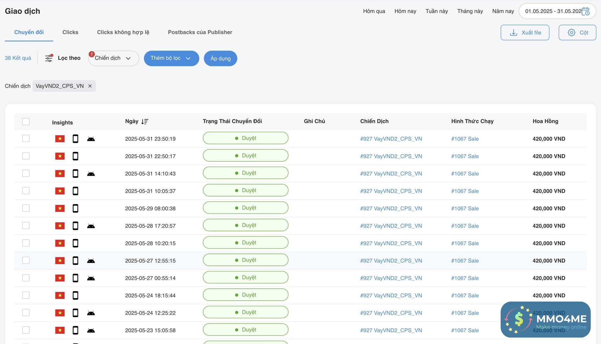Expand the Thêm bộ lọc dropdown
This screenshot has width=601, height=344.
tap(171, 58)
